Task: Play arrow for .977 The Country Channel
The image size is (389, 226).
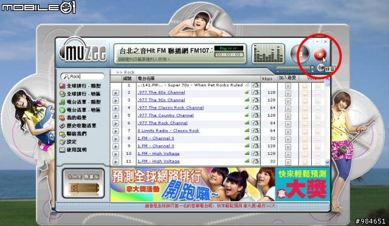Action: point(115,116)
